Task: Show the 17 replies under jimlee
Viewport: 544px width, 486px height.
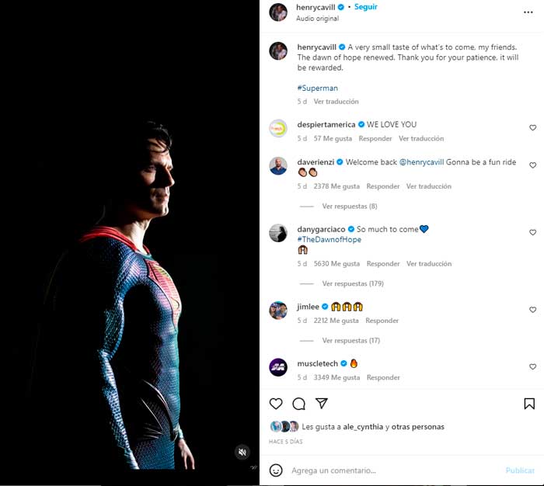Action: tap(350, 341)
